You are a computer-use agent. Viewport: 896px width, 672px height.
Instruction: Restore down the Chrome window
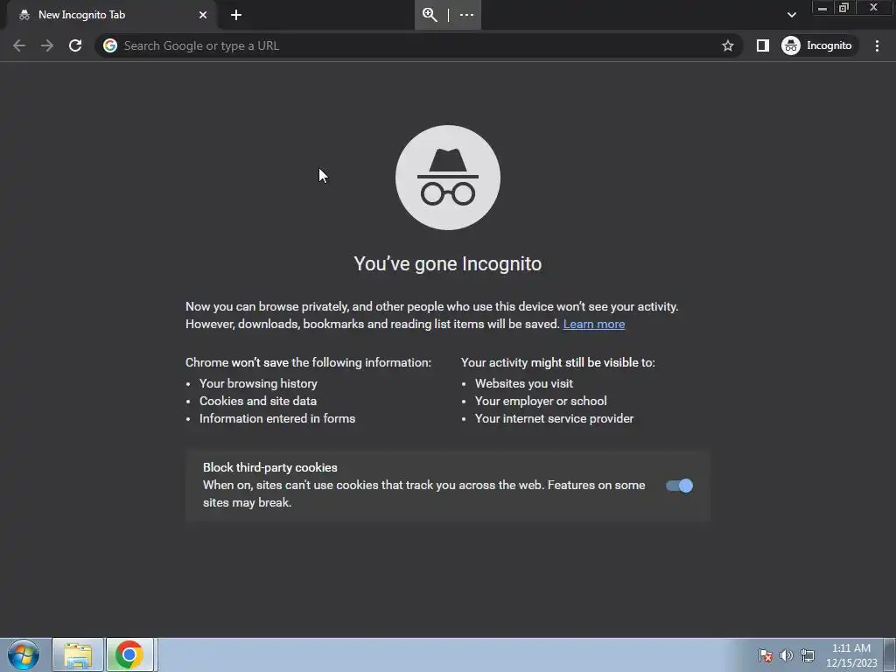tap(843, 8)
